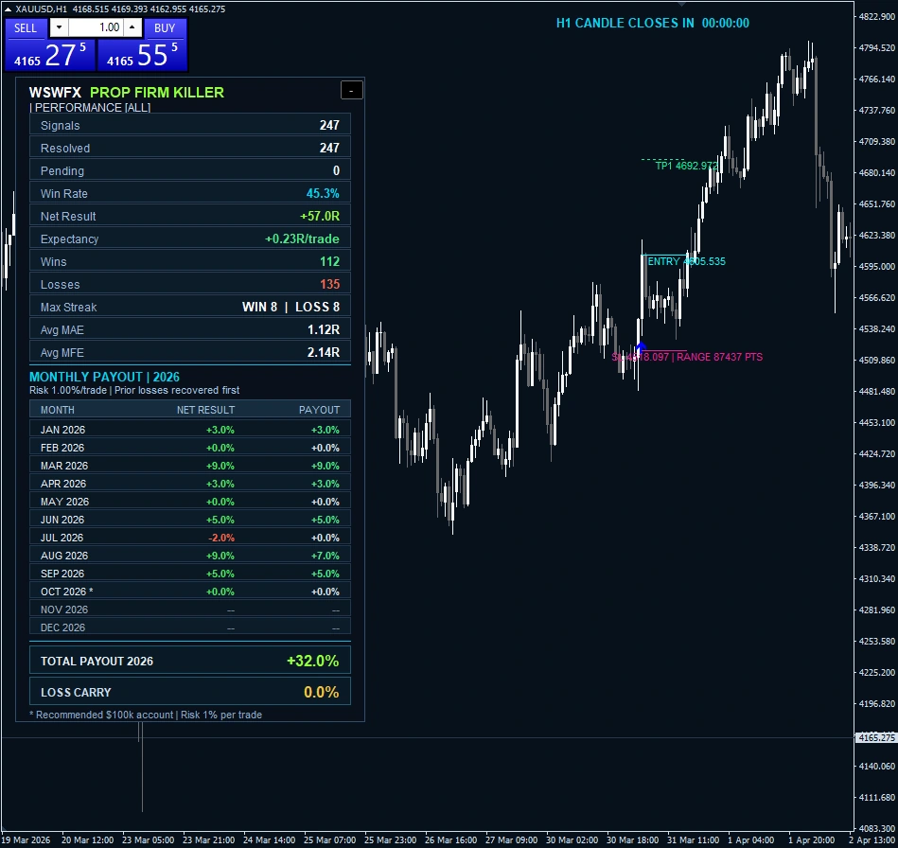
Task: Click the MONTHLY PAYOUT | 2026 heading
Action: [x=104, y=377]
